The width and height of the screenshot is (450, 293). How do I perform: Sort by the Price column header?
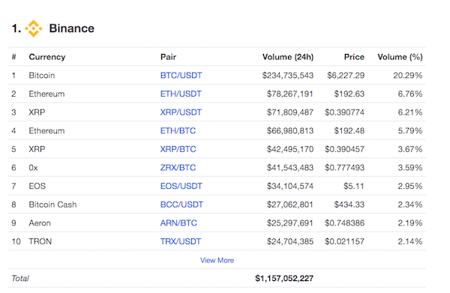pos(354,57)
